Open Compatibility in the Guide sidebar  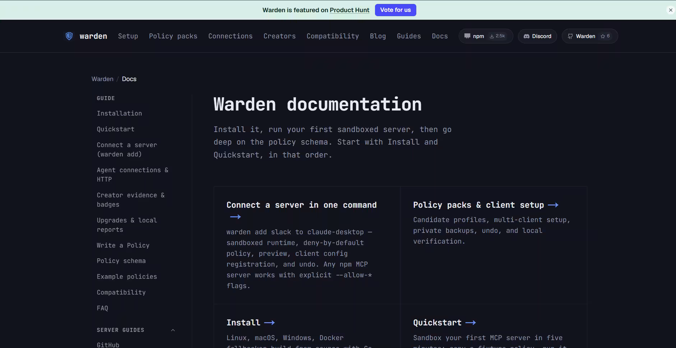tap(121, 292)
